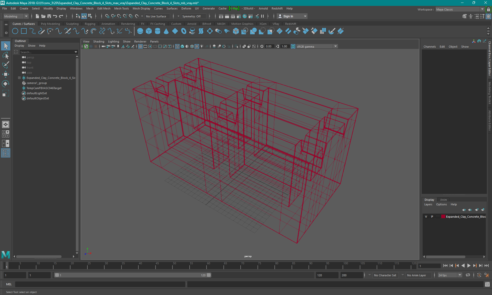Open the Shading menu
The image size is (492, 295).
[x=99, y=41]
